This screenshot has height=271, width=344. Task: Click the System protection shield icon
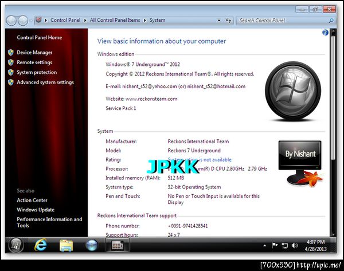(10, 72)
